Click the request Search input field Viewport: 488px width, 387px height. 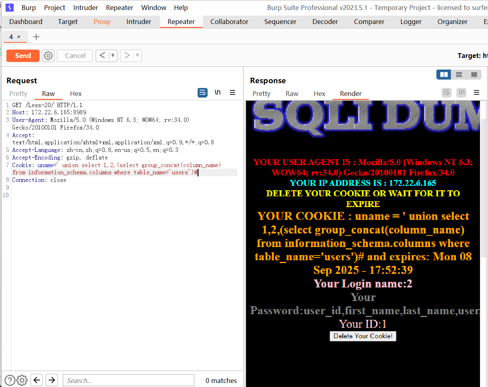click(x=128, y=380)
